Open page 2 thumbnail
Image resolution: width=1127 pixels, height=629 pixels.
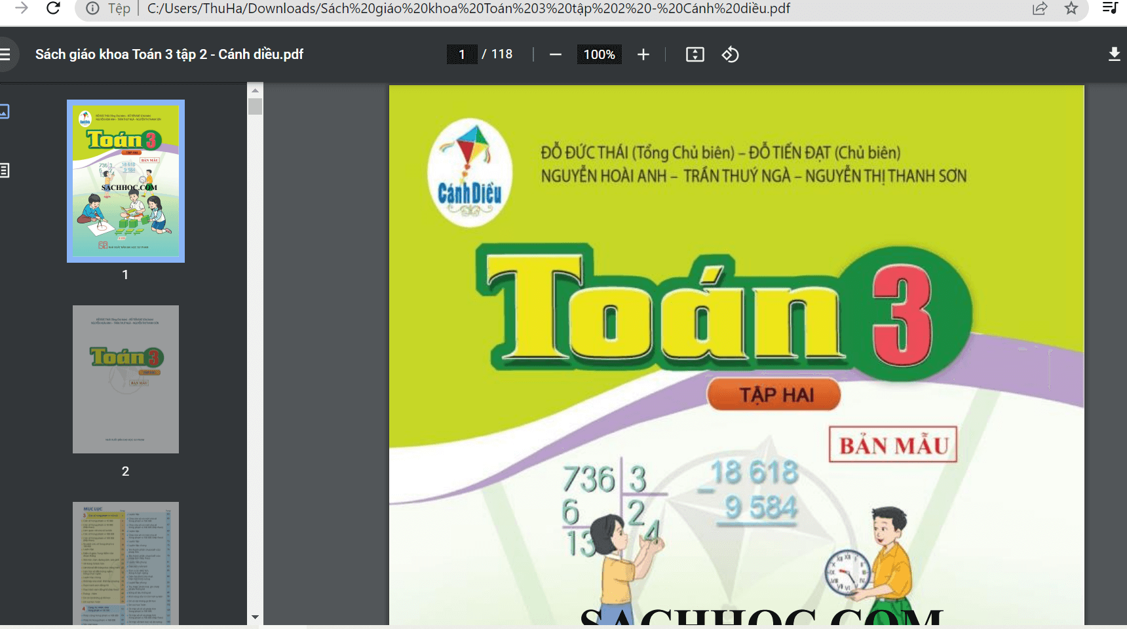[x=126, y=379]
